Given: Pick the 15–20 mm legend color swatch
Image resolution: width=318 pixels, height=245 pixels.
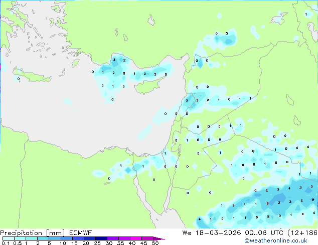Looking at the screenshot, I should point(78,238).
